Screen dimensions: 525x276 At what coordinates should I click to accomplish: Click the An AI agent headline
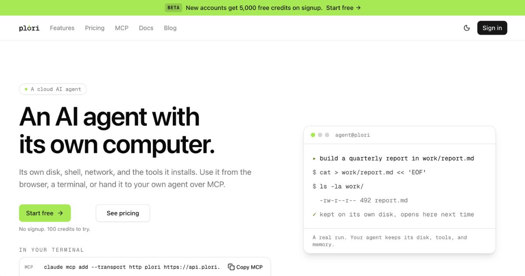point(117,131)
